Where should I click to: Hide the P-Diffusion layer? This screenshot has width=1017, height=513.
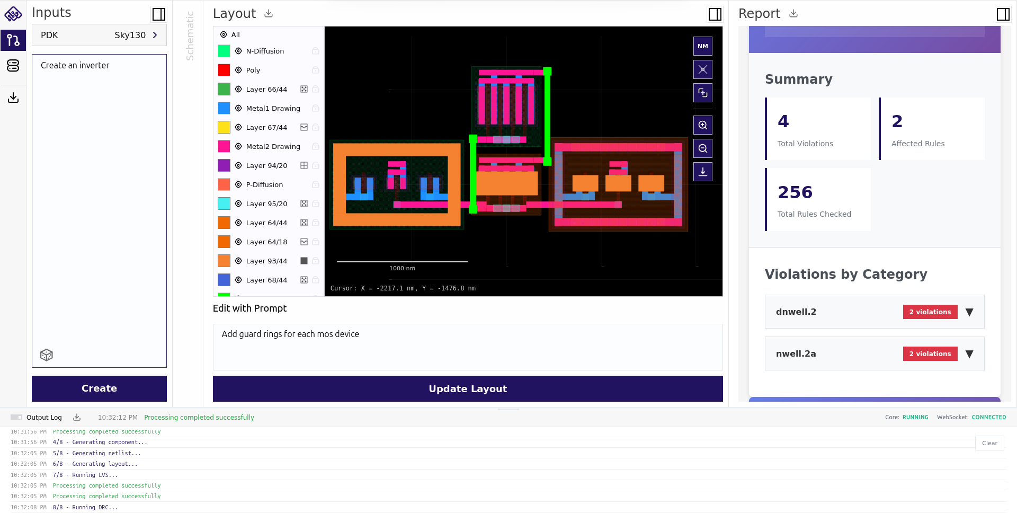[238, 184]
